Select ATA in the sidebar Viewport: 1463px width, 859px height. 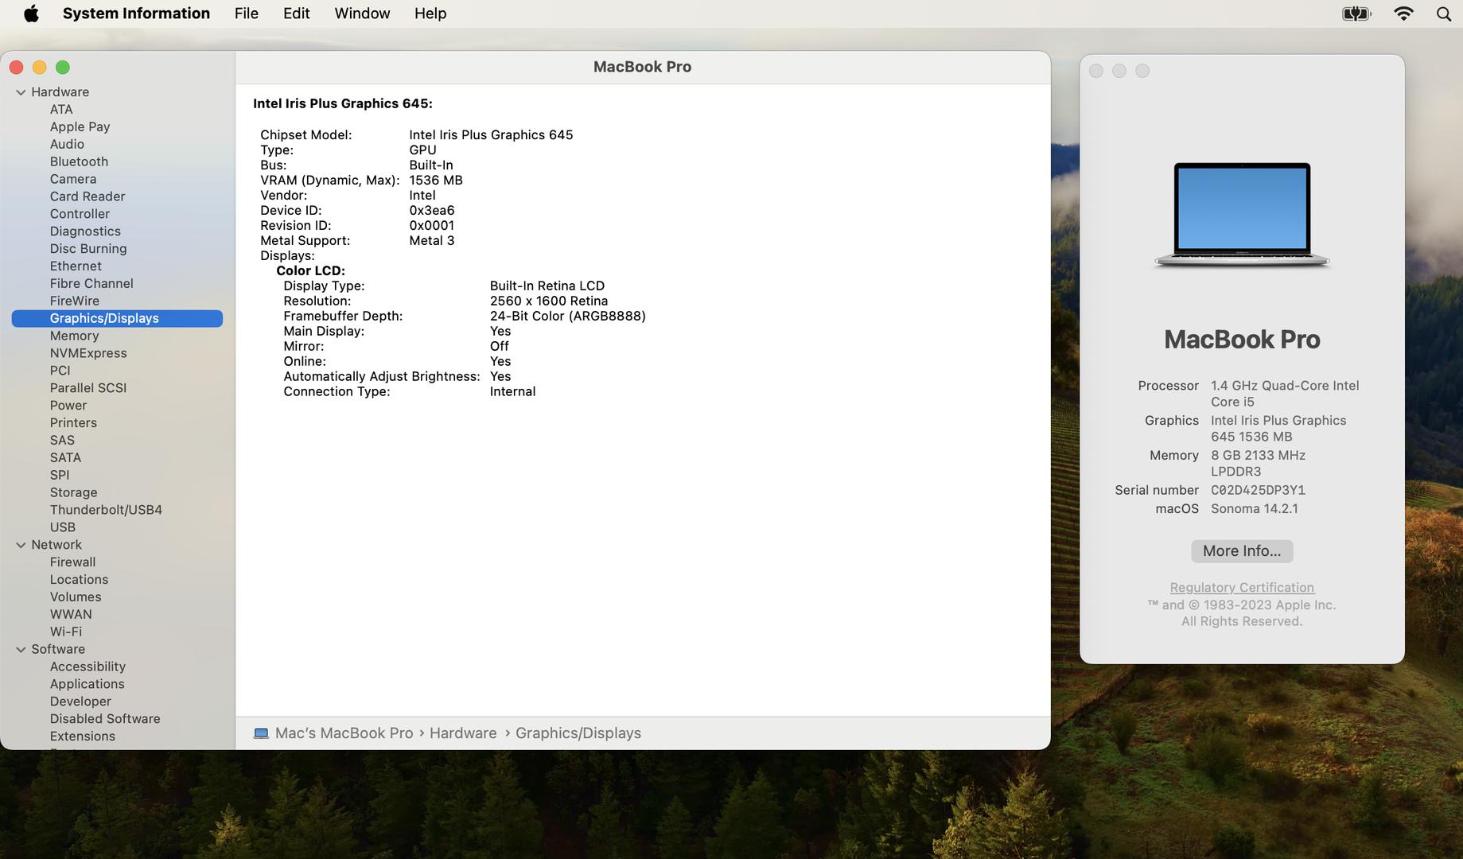[61, 110]
